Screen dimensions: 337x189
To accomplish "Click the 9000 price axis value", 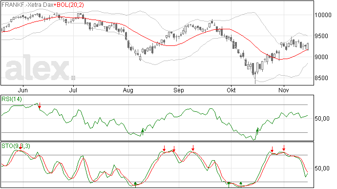I will pos(321,57).
